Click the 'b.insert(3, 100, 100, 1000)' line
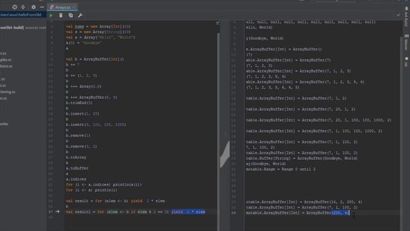 (x=96, y=124)
